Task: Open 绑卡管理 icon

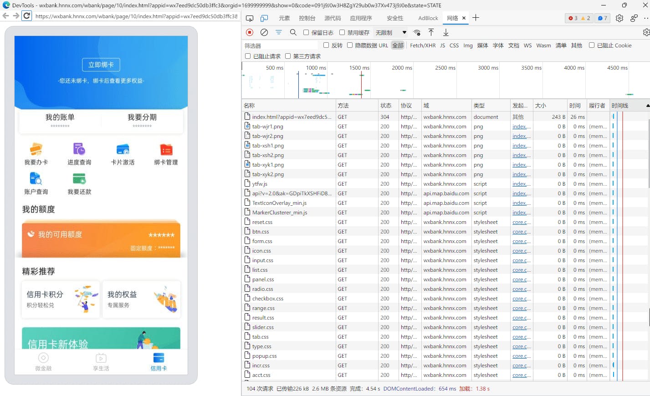Action: (x=166, y=154)
